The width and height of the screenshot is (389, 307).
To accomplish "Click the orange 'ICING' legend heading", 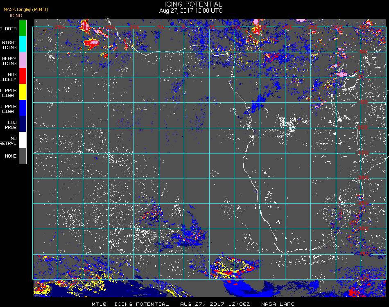I will (16, 16).
